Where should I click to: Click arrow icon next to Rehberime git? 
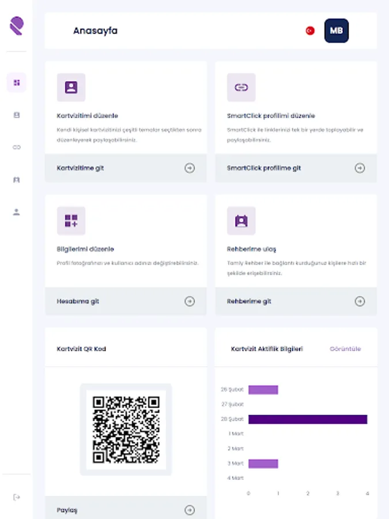(x=360, y=301)
